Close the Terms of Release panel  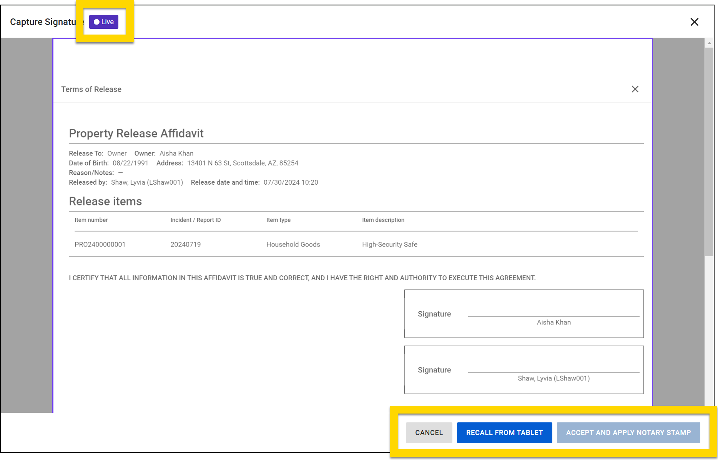635,89
